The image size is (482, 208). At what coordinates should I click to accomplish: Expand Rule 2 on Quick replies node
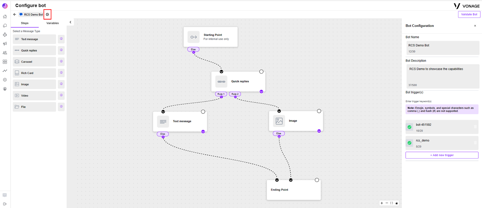[x=235, y=94]
